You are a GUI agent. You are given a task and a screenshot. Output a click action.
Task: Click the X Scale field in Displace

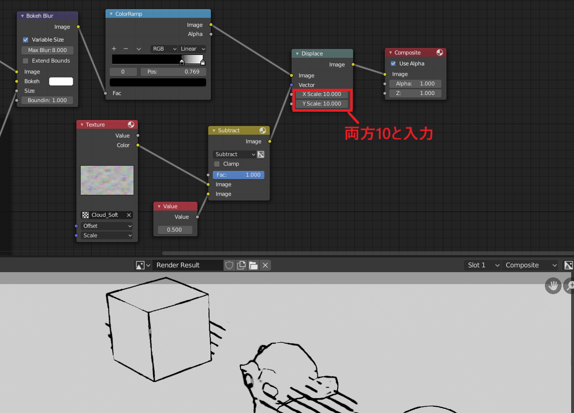(x=321, y=94)
